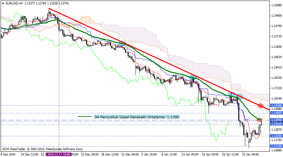The image size is (283, 157).
Task: Click the 1.13900 price level tag
Action: click(x=276, y=120)
